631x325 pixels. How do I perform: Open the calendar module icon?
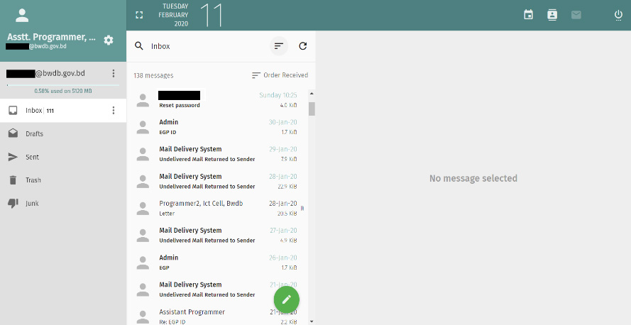click(528, 15)
